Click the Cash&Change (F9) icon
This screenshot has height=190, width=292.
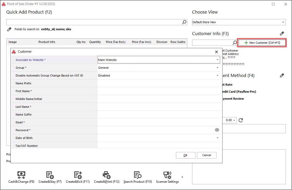[x=21, y=175]
